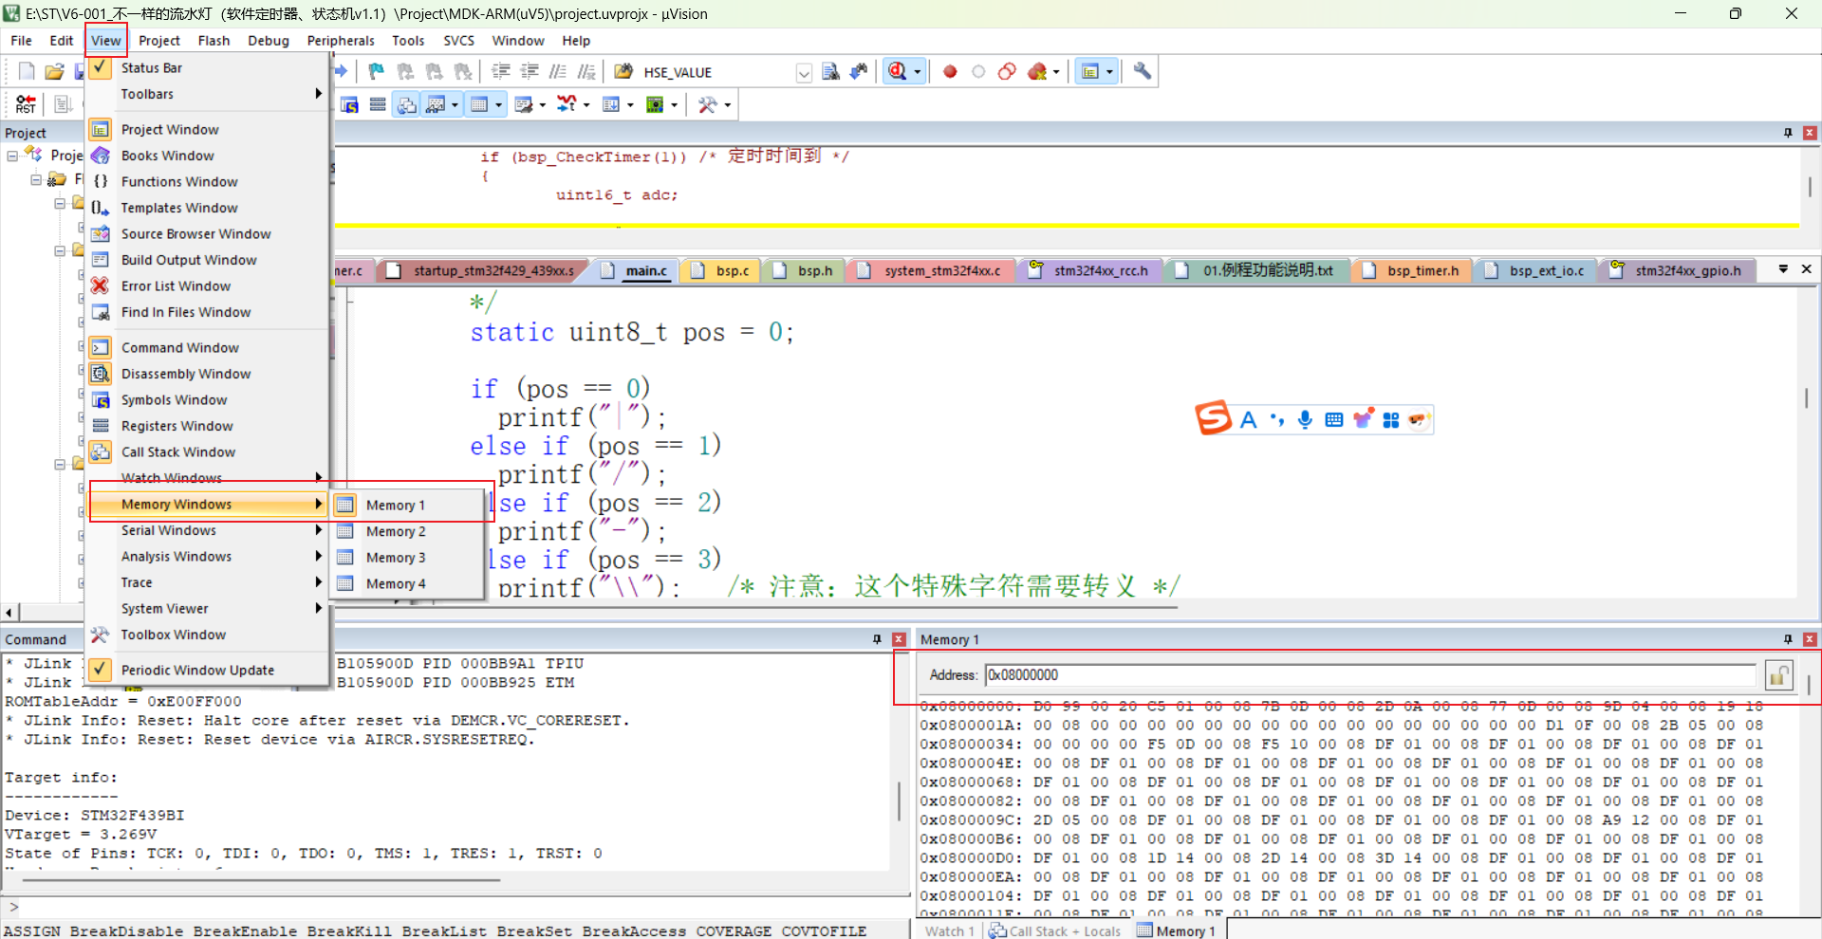The width and height of the screenshot is (1822, 939).
Task: Click the incremental find binoculars icon
Action: (859, 71)
